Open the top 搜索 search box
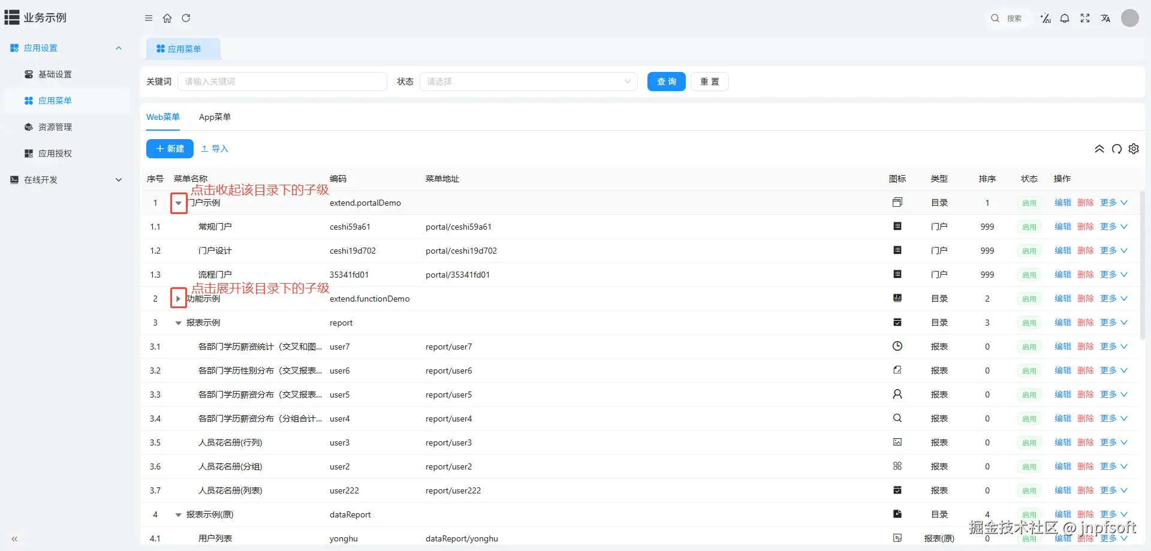This screenshot has width=1151, height=551. point(1009,18)
